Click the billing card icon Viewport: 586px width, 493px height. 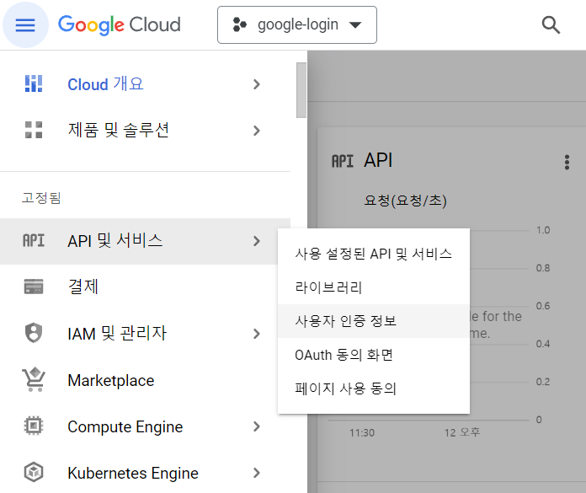(x=34, y=287)
